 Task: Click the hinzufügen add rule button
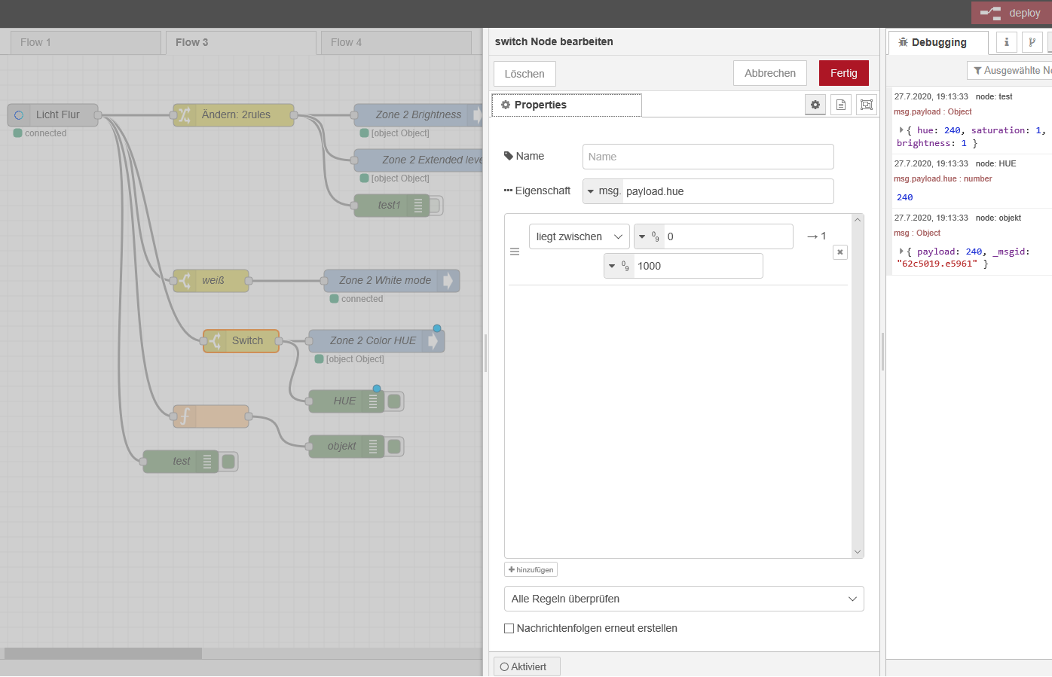coord(531,570)
